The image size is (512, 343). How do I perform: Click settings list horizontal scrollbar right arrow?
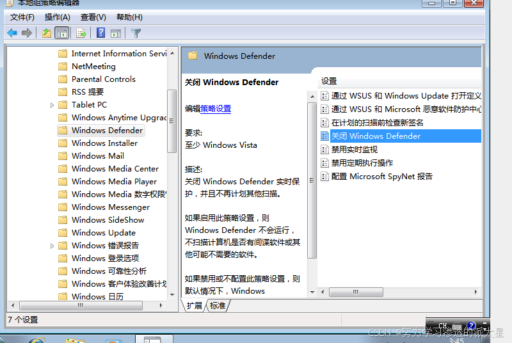pyautogui.click(x=476, y=292)
